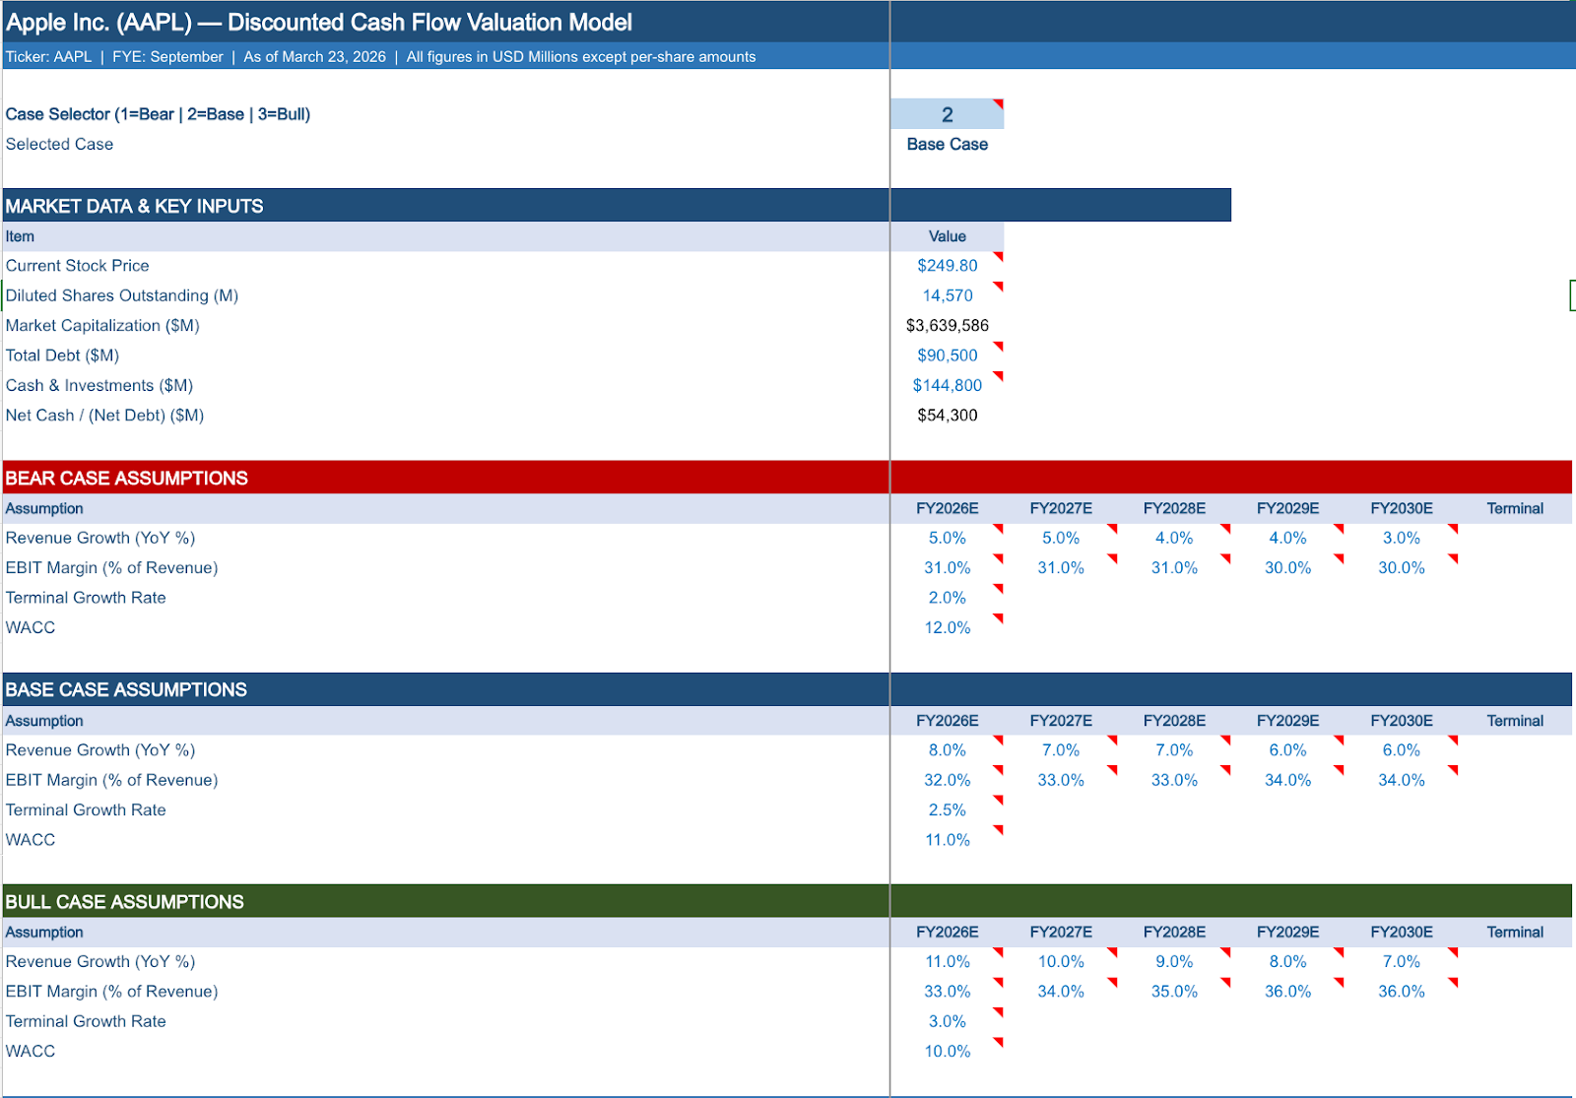This screenshot has width=1576, height=1098.
Task: Select the Base case FY2030E column header
Action: tap(1402, 721)
